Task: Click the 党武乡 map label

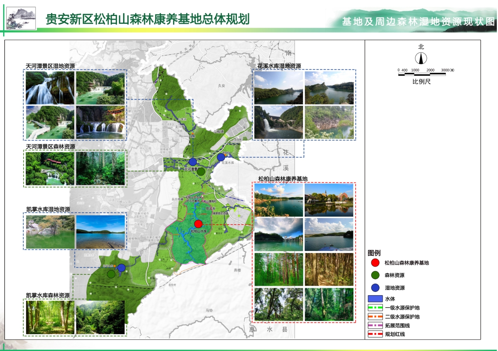Action: coord(211,209)
